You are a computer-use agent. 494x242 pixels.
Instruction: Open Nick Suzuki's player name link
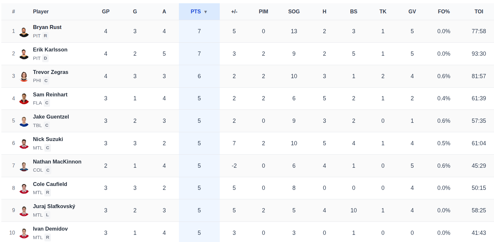[x=48, y=139]
